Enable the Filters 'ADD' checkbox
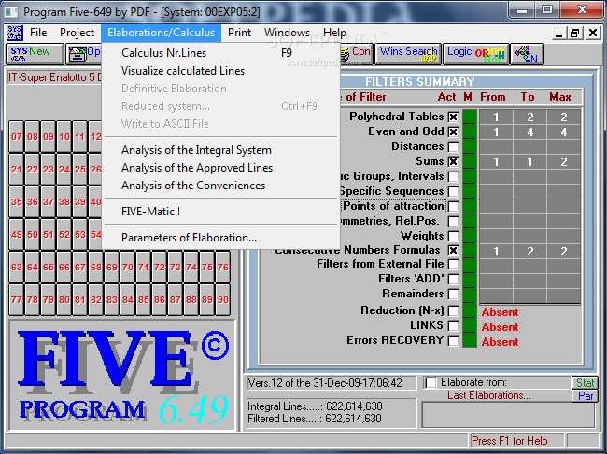 point(453,279)
